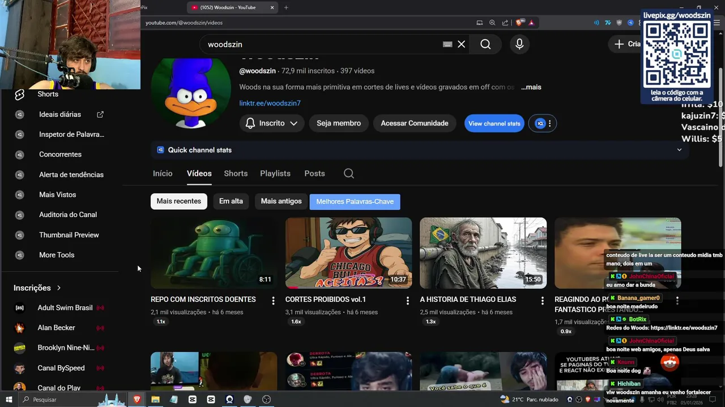Select the Mais recentes filter chip
Screen dimensions: 725x407
[x=179, y=201]
